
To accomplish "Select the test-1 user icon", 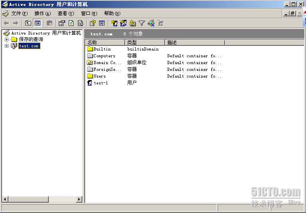I will [90, 83].
